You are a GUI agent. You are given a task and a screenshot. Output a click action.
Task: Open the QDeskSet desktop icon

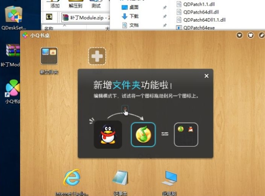pyautogui.click(x=13, y=18)
